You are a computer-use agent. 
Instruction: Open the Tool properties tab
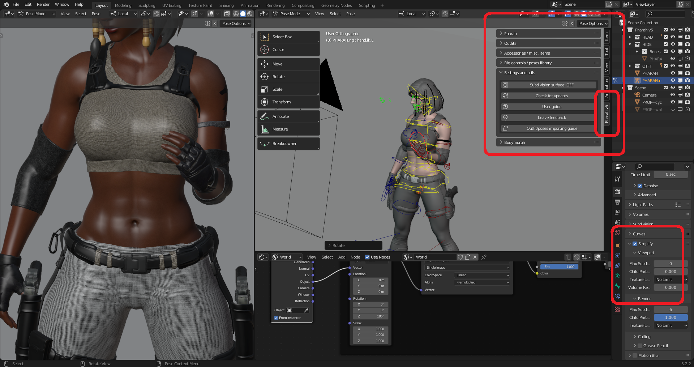pyautogui.click(x=617, y=179)
